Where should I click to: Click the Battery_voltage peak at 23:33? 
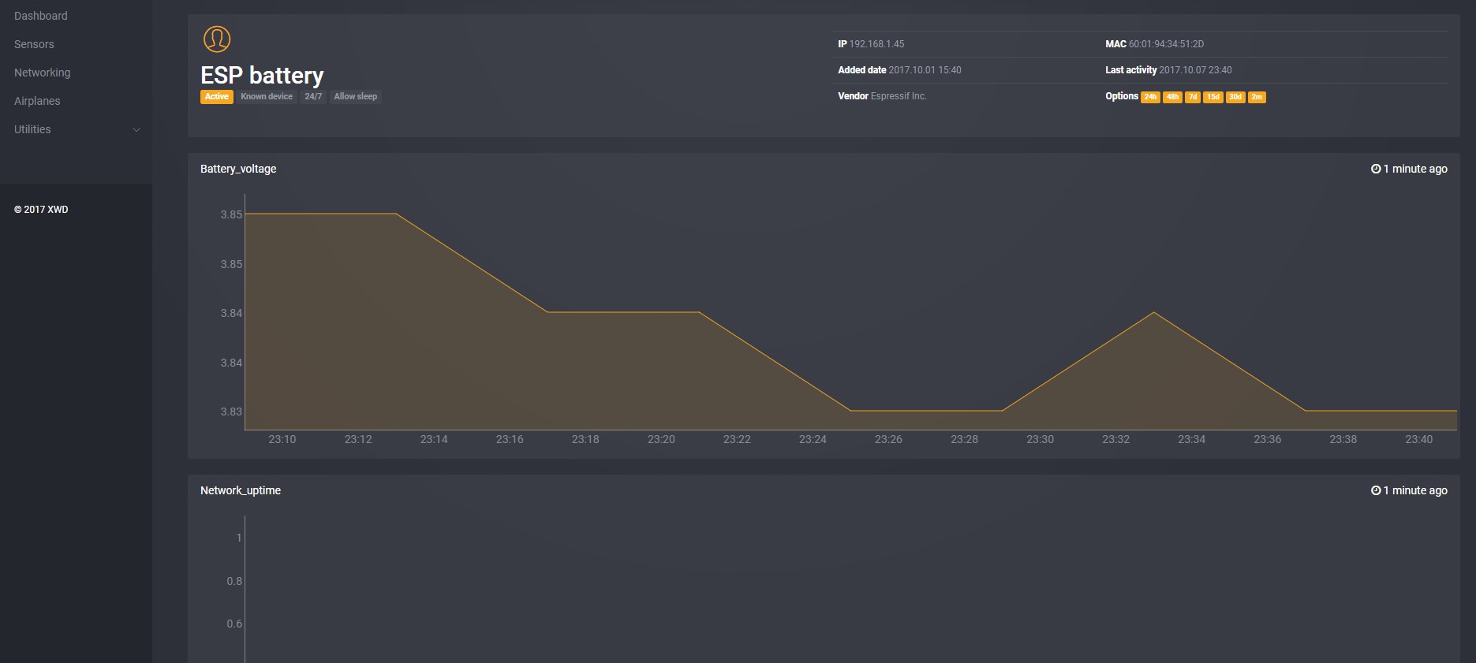coord(1153,313)
